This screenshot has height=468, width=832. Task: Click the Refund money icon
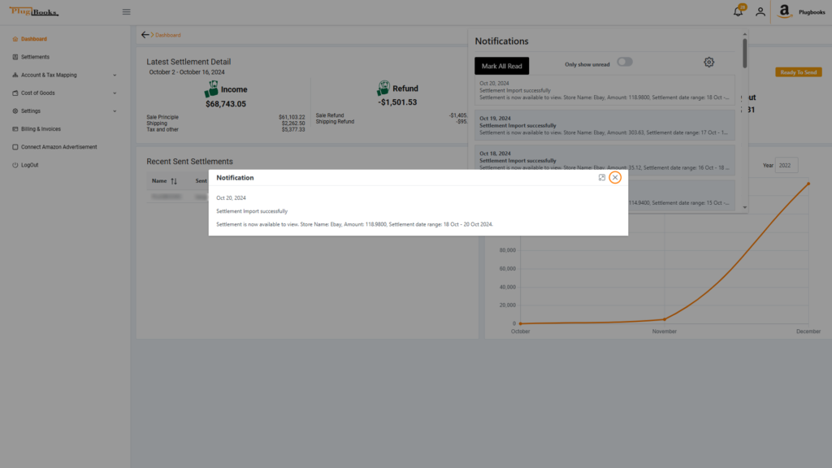point(383,88)
